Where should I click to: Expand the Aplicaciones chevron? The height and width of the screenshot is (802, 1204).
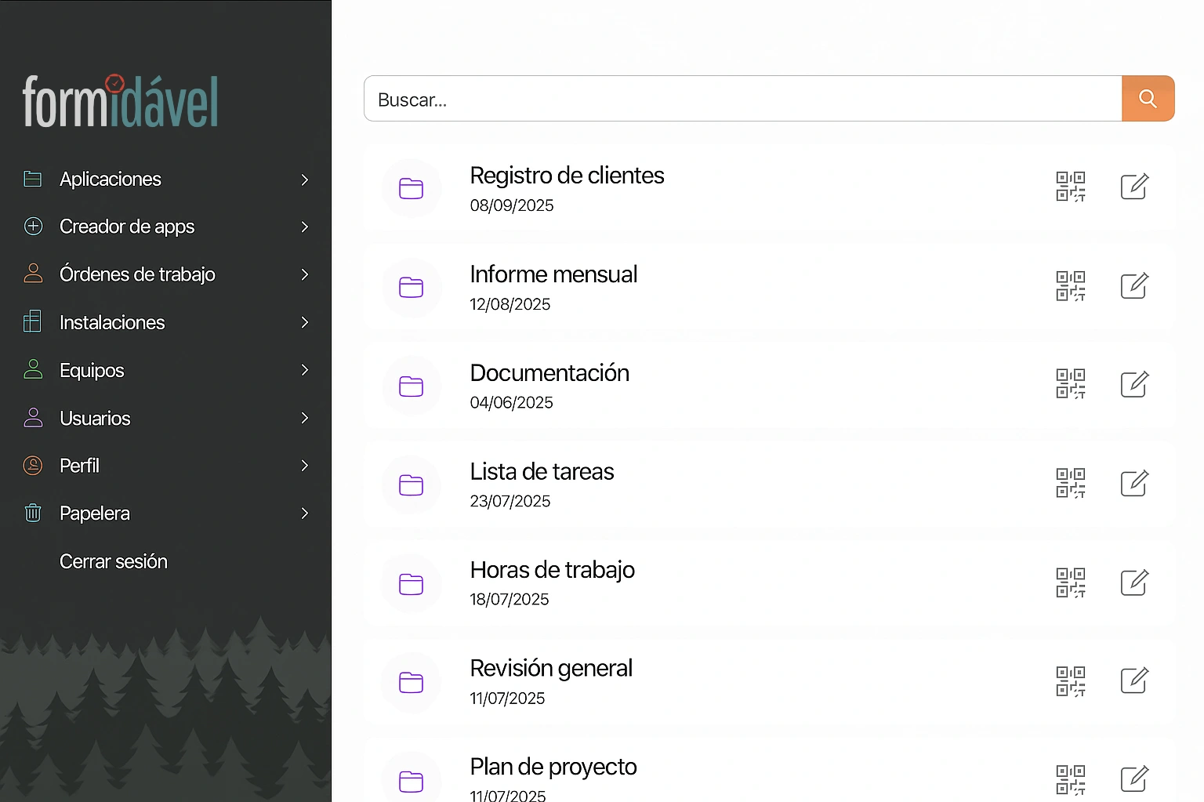(305, 180)
